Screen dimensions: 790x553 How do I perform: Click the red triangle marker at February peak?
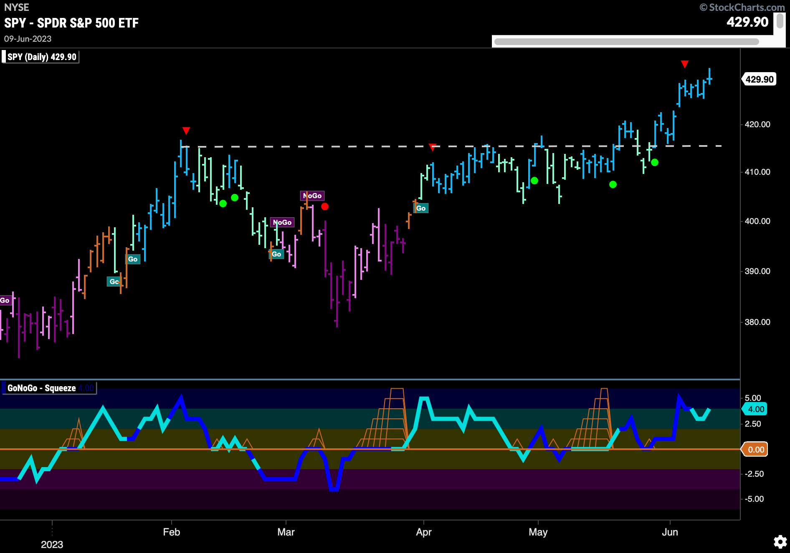(x=186, y=131)
